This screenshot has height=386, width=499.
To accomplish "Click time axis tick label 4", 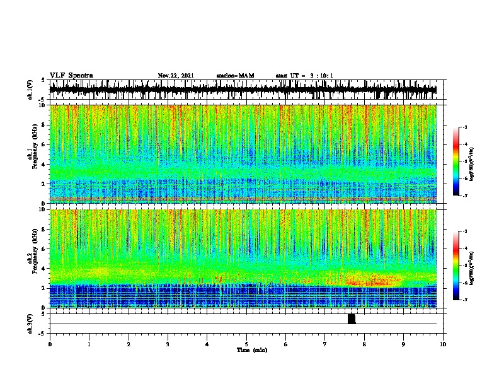I will click(207, 344).
